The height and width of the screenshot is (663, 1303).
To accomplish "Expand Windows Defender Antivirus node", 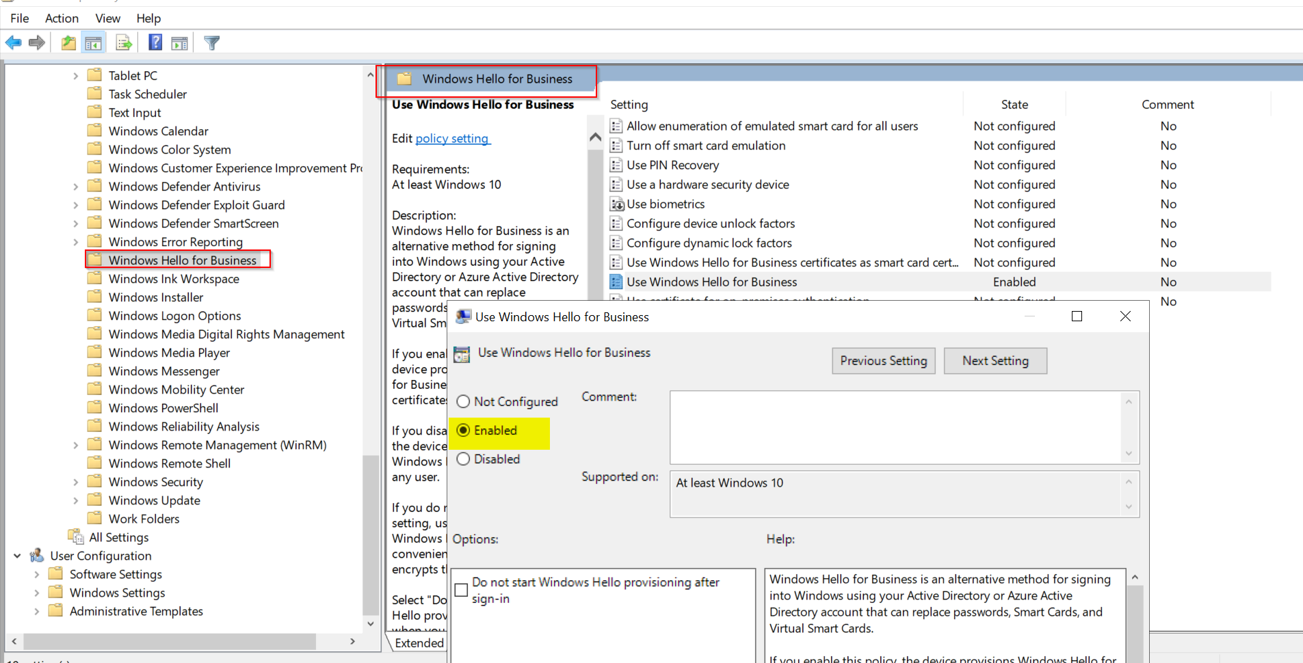I will [x=76, y=187].
